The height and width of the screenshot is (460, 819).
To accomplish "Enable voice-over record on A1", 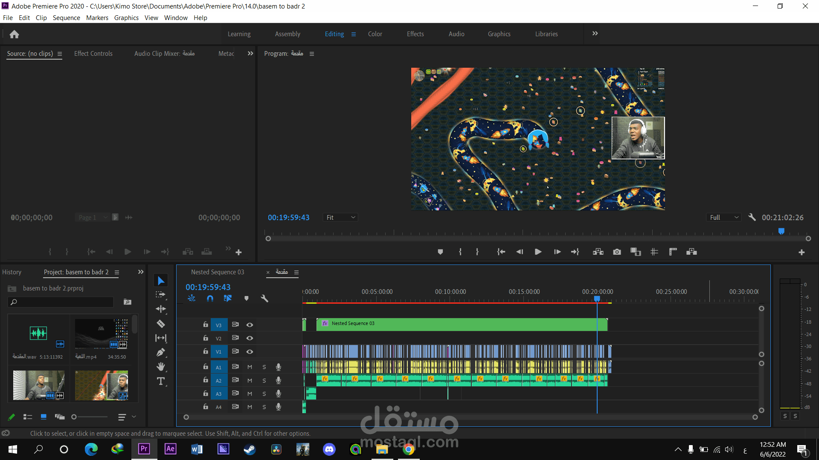I will [x=278, y=367].
